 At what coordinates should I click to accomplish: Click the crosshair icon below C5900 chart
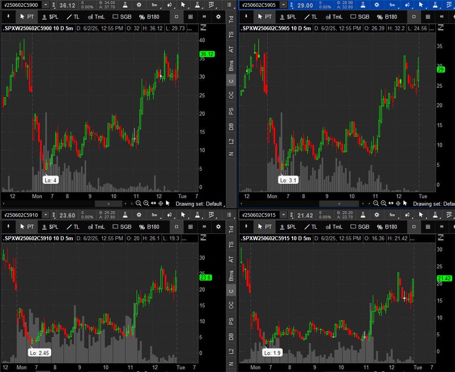click(x=161, y=203)
